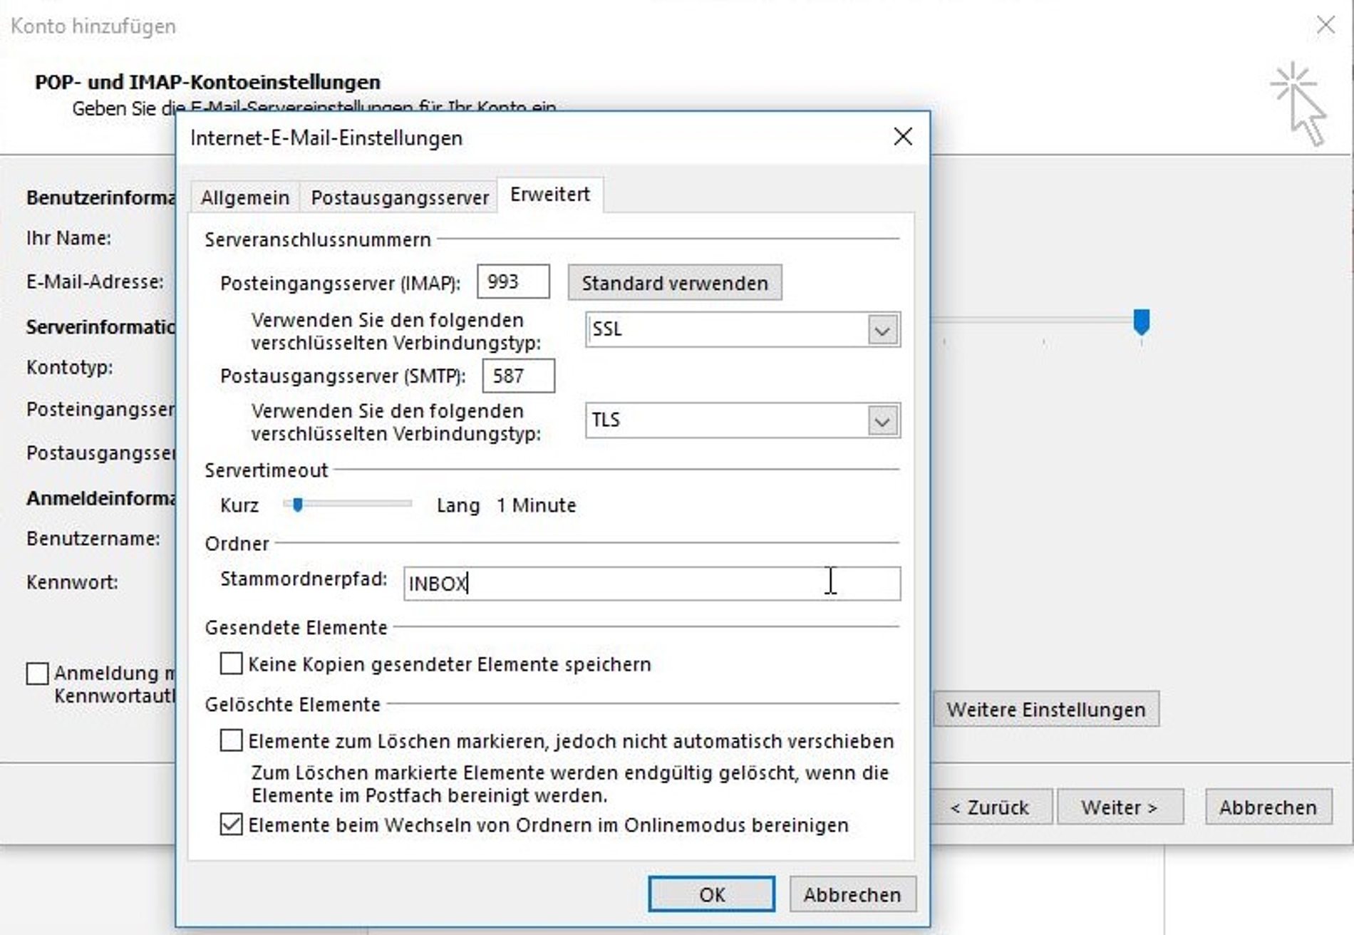Confirm settings with the OK button
1354x935 pixels.
pos(710,894)
